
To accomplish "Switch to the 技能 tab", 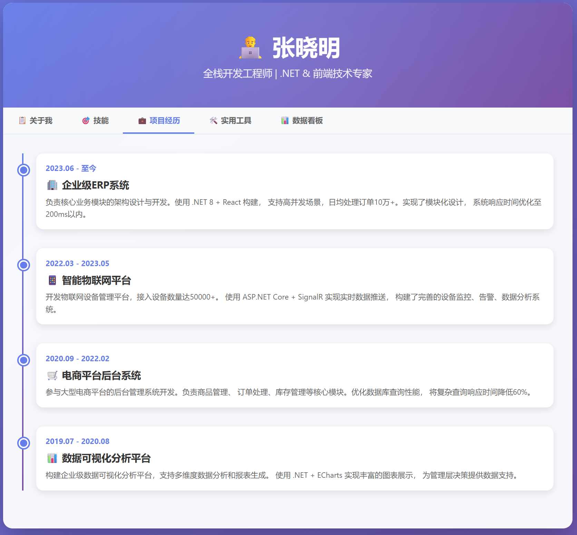I will [x=96, y=121].
